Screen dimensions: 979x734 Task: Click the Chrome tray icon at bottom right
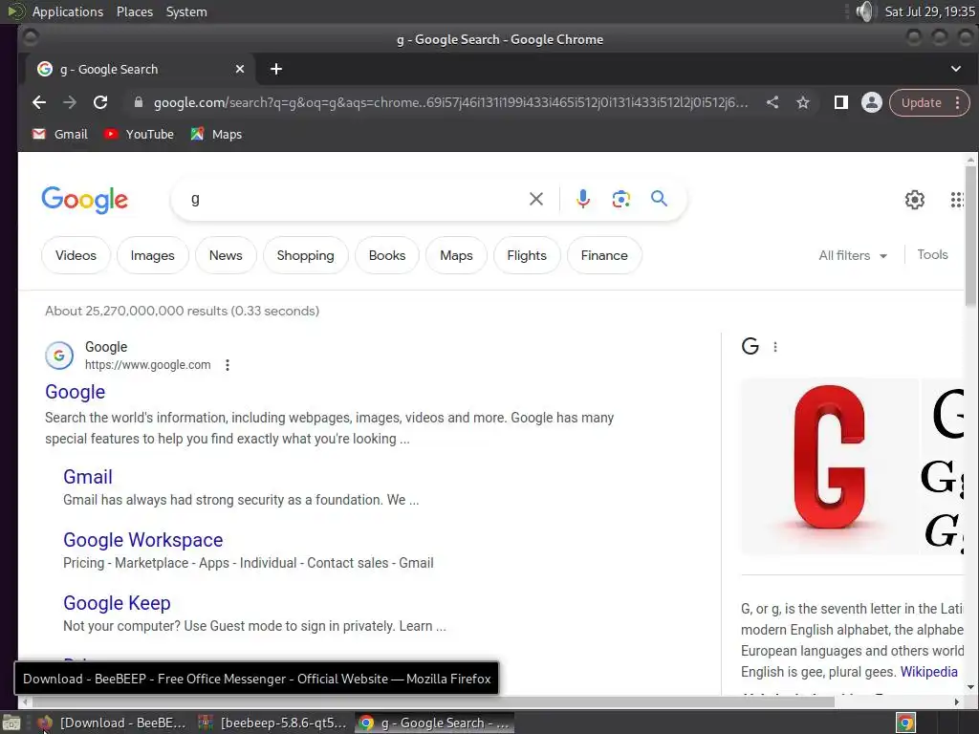[x=905, y=723]
